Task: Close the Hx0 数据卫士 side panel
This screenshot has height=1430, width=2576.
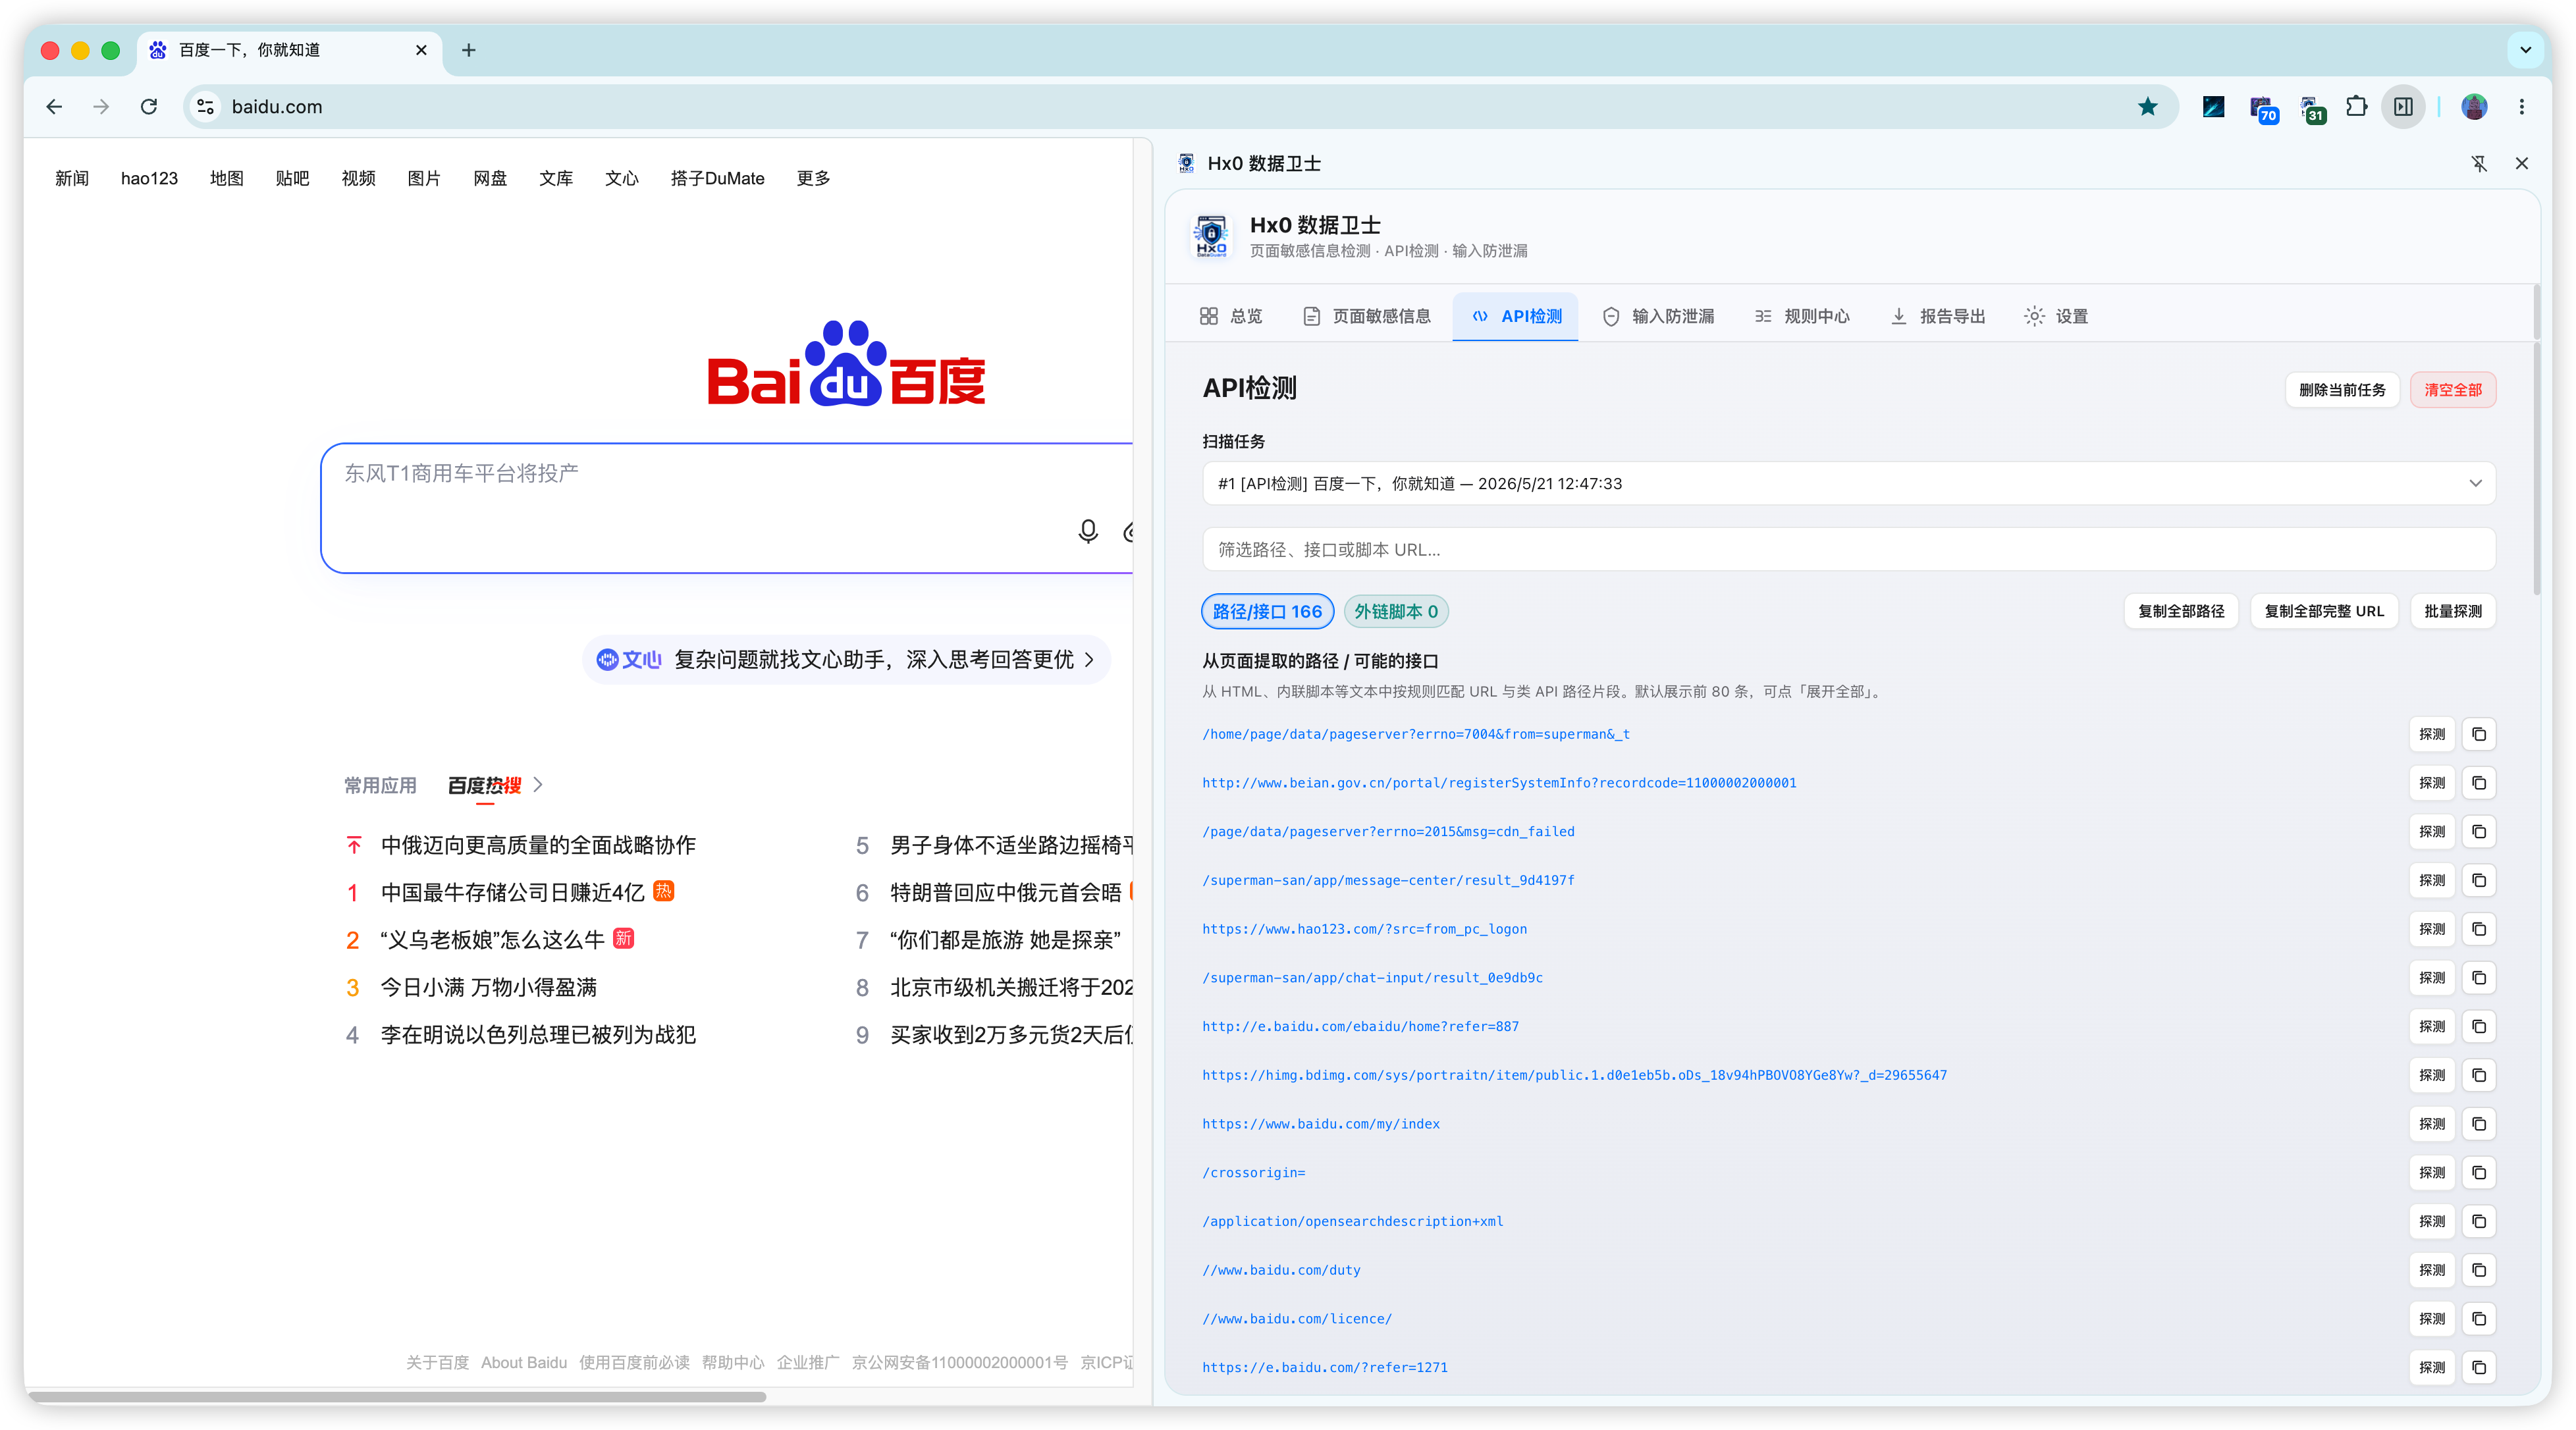Action: (2521, 163)
